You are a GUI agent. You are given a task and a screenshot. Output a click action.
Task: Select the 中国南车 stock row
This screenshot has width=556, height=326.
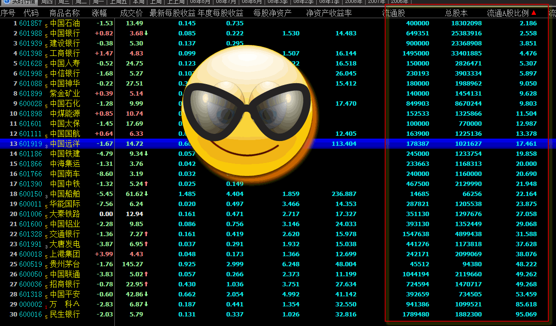278,174
